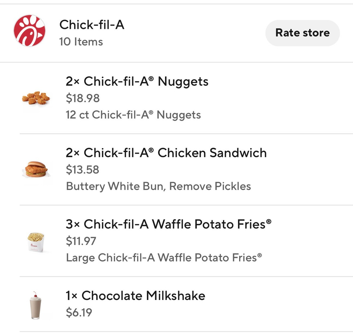Select the Buttery White Bun, Remove Pickles note
Viewport: 353px width, 335px height.
point(158,186)
